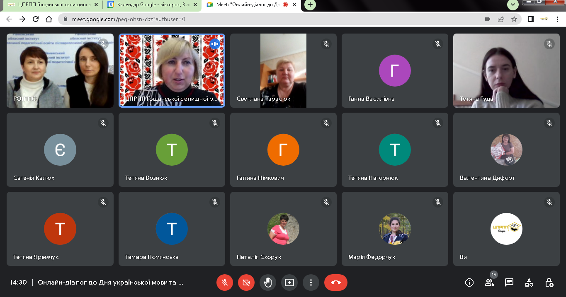Bookmark this page with star icon
This screenshot has width=566, height=297.
click(x=514, y=19)
